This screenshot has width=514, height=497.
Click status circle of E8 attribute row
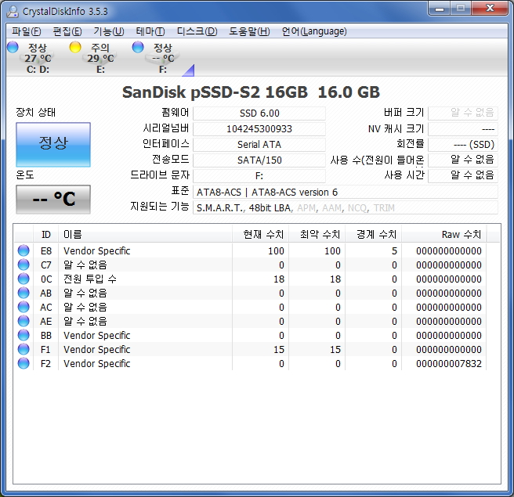coord(24,250)
